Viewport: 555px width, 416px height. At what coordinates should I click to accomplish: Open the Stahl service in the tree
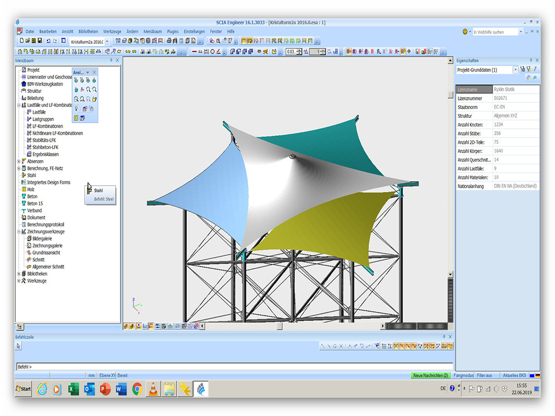click(32, 175)
